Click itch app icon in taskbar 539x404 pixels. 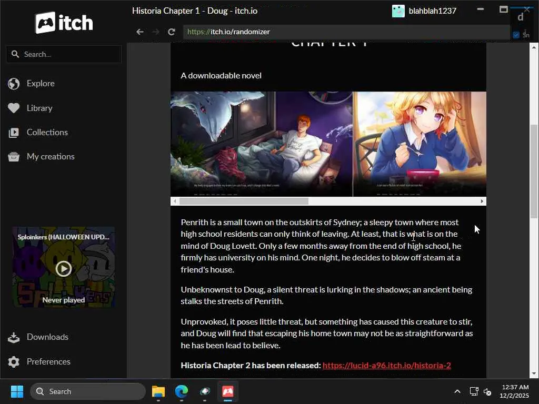point(228,391)
